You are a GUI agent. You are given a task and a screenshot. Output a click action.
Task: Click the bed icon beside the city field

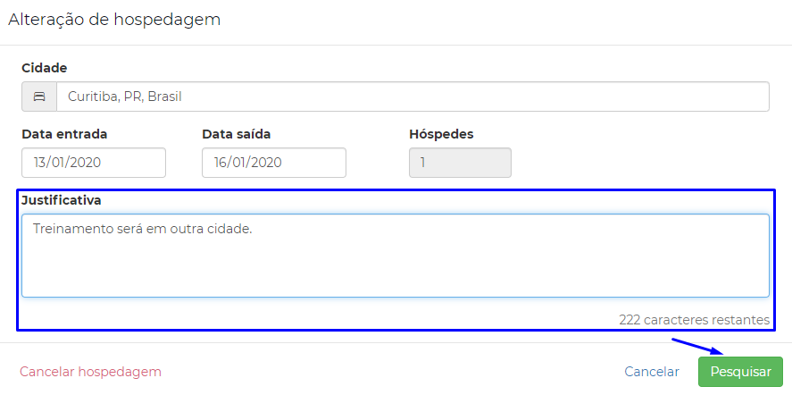tap(39, 97)
